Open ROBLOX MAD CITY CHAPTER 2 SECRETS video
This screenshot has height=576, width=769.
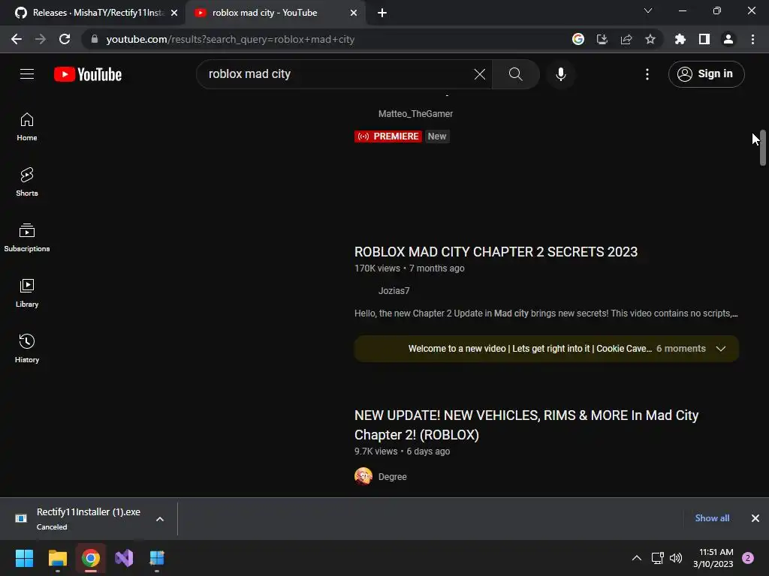pyautogui.click(x=496, y=252)
